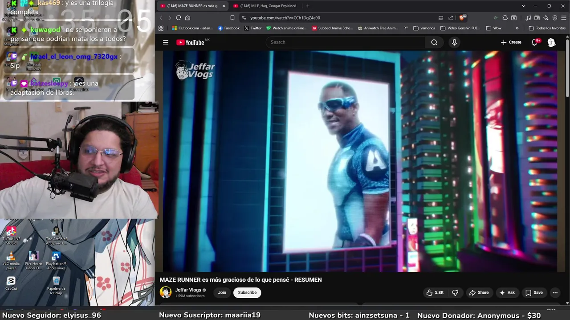Open Papelera de reciclaje desktop icon
Viewport: 570px width, 320px height.
click(56, 285)
